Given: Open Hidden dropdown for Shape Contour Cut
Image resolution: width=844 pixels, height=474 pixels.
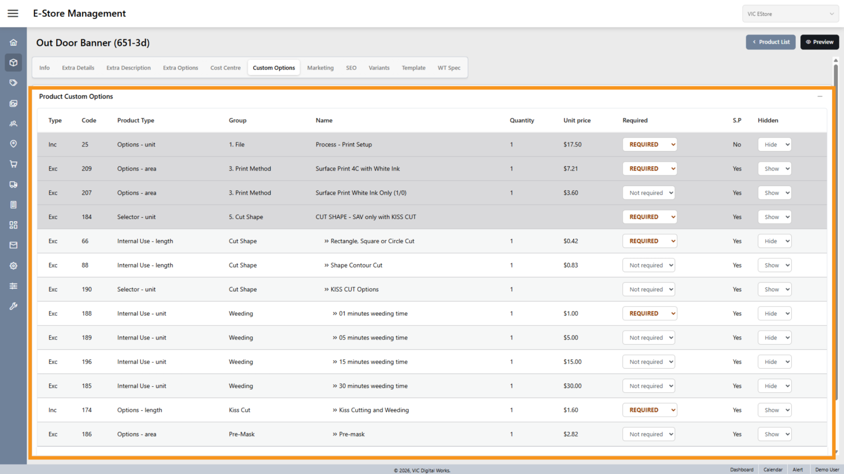Looking at the screenshot, I should coord(774,265).
